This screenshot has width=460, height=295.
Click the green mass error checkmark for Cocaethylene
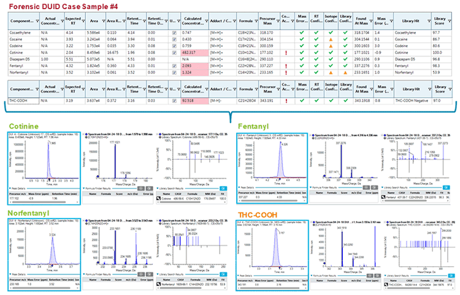tap(301, 30)
